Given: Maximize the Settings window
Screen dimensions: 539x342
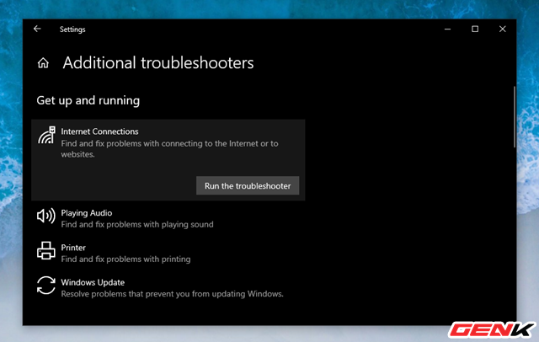Looking at the screenshot, I should click(x=475, y=29).
